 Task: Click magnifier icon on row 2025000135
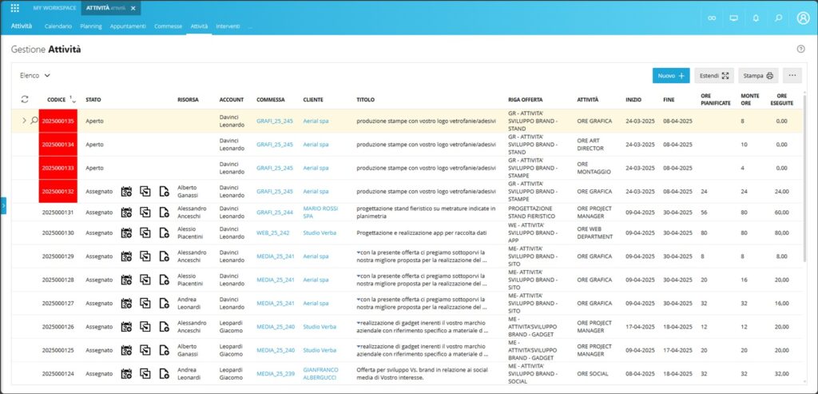click(34, 121)
